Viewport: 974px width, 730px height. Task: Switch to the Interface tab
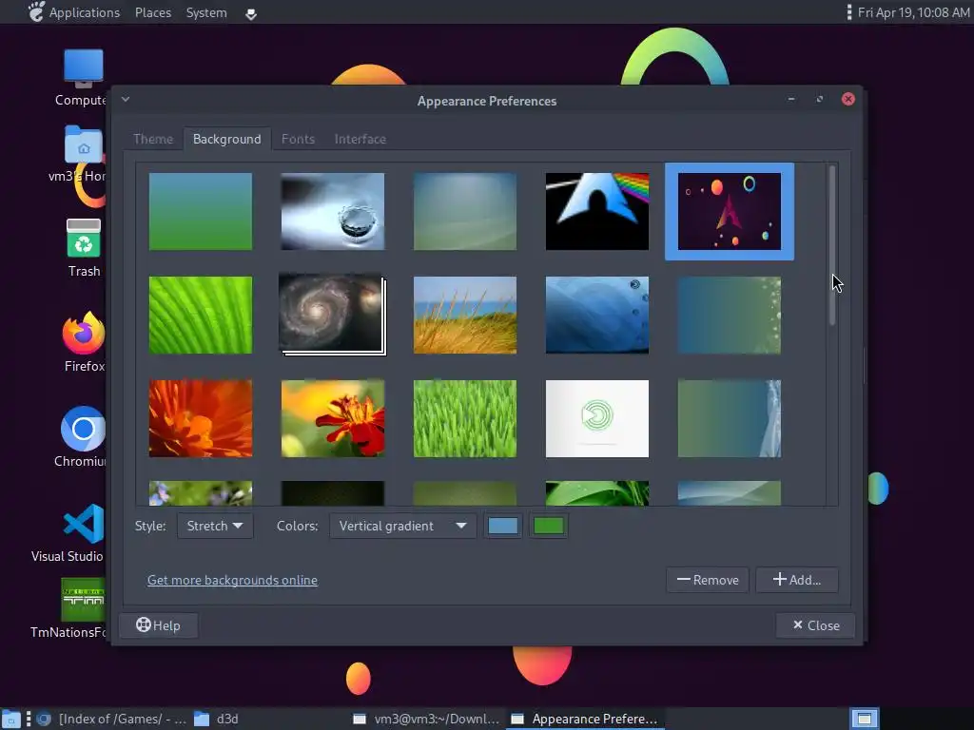(x=360, y=139)
